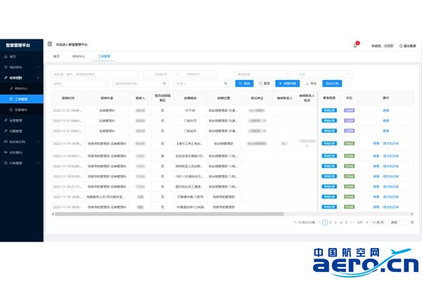Click 查看 for the 2022-11-19 19:29 row
Viewport: 422px width, 281px height.
pyautogui.click(x=376, y=143)
